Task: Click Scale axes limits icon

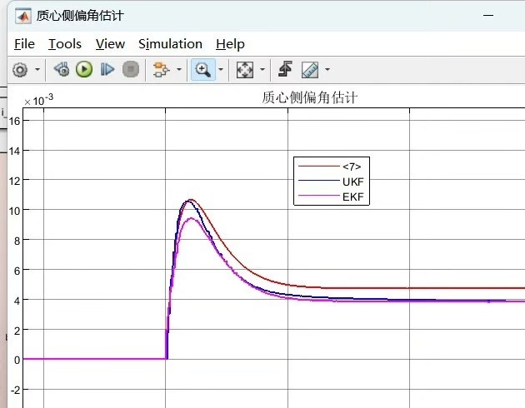Action: pos(245,70)
